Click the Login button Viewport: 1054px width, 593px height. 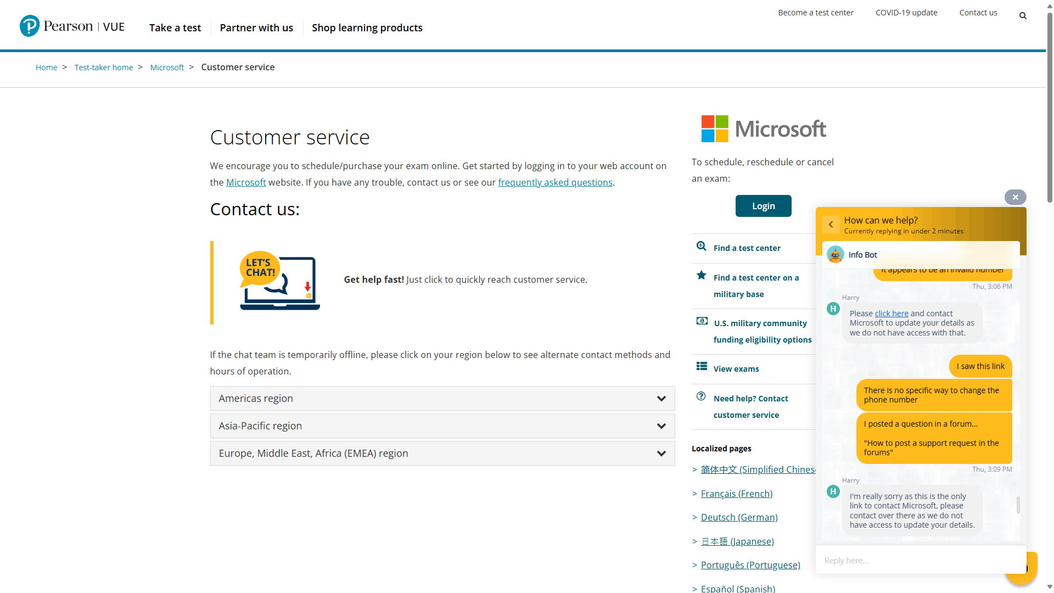pos(764,206)
